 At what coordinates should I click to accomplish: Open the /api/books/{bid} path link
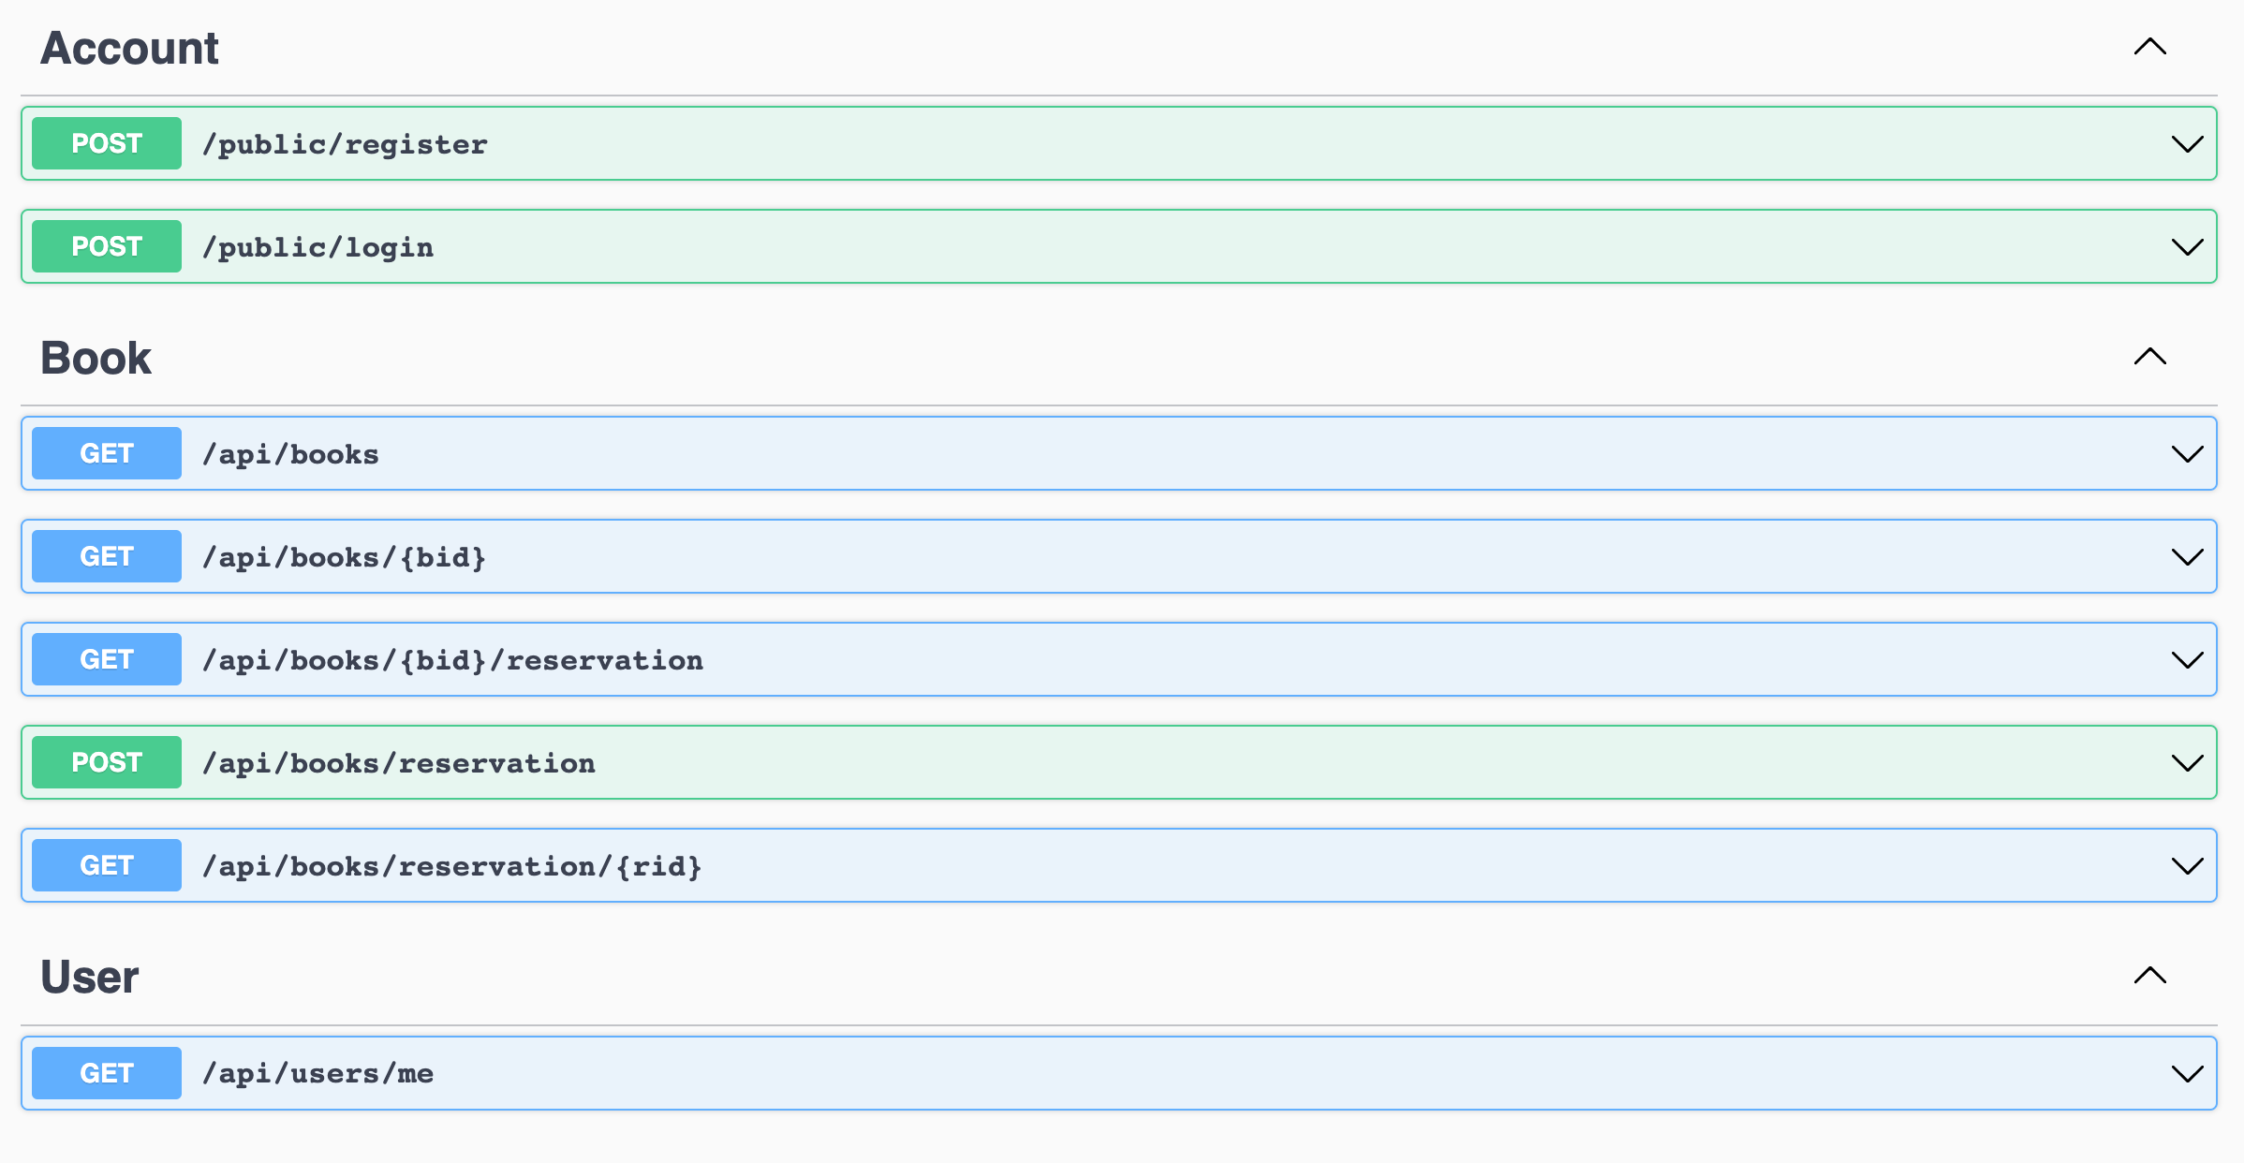point(344,557)
